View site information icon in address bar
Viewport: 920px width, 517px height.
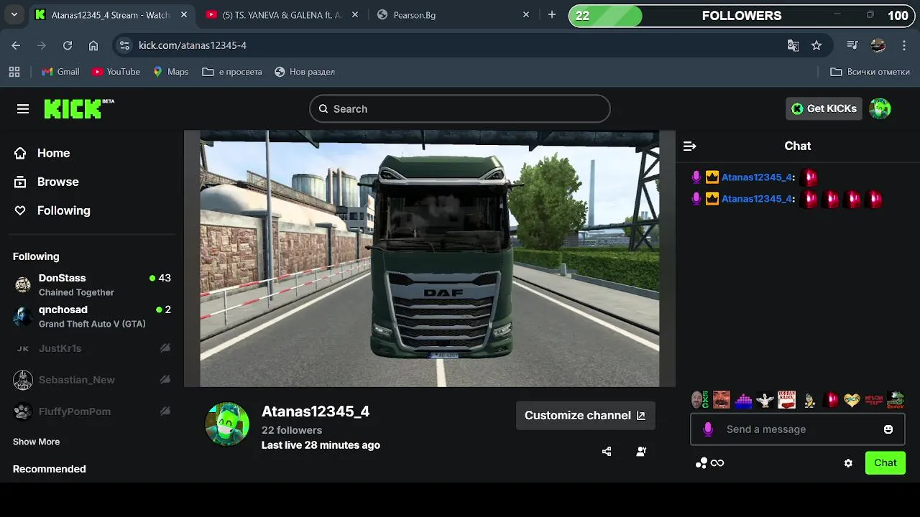tap(124, 45)
